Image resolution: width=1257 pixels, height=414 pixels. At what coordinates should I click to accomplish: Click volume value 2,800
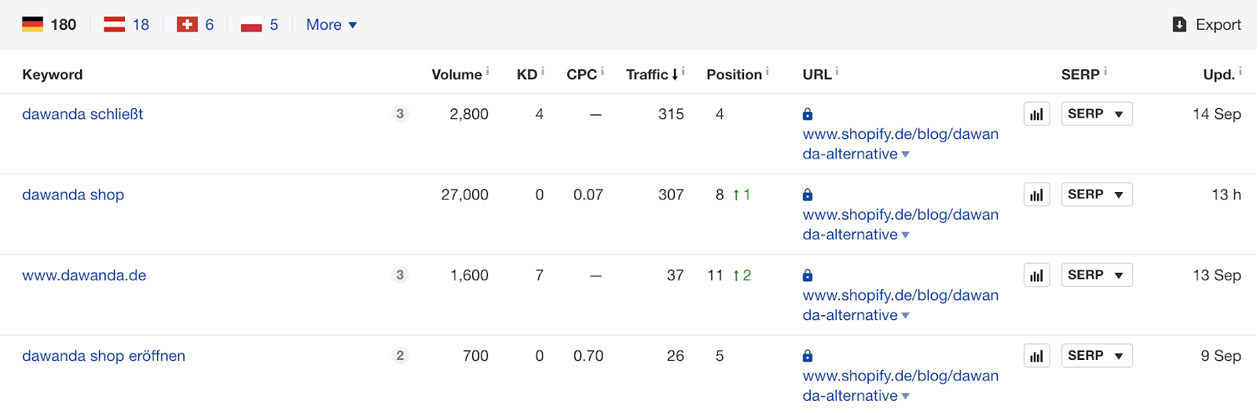469,114
